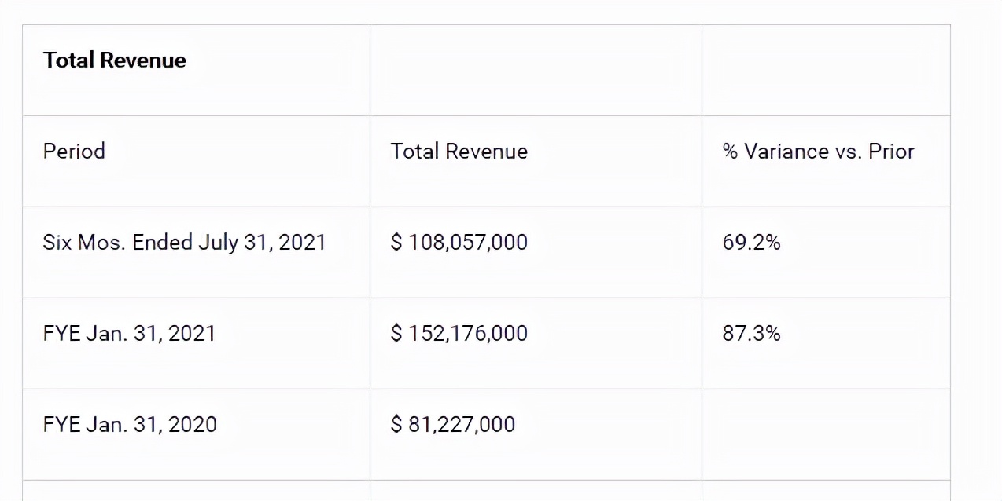Viewport: 1002px width, 501px height.
Task: Click empty middle cell in the title row
Action: (536, 71)
